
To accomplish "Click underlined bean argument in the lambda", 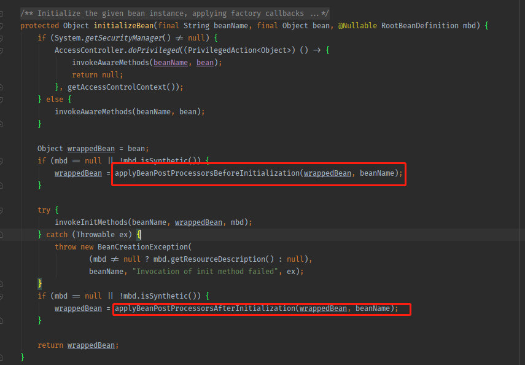I will (x=205, y=63).
